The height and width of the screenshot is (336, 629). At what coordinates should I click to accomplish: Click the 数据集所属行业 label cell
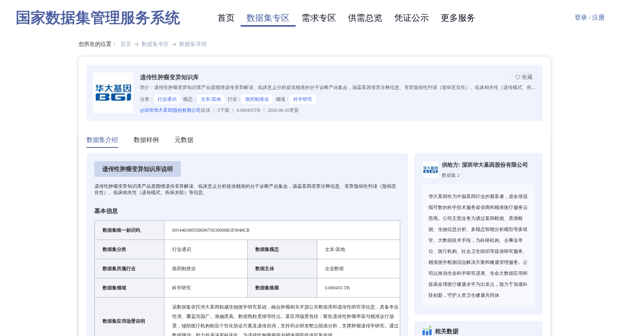click(129, 269)
